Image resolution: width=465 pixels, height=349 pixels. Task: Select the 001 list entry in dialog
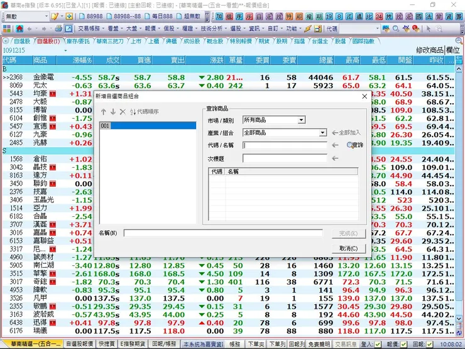click(x=148, y=126)
